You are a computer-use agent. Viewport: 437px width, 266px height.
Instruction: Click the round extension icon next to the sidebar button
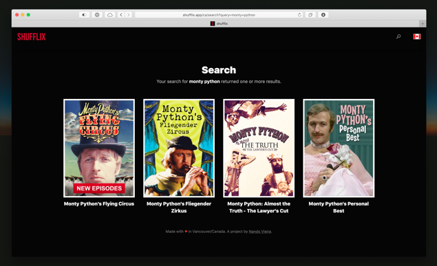97,14
